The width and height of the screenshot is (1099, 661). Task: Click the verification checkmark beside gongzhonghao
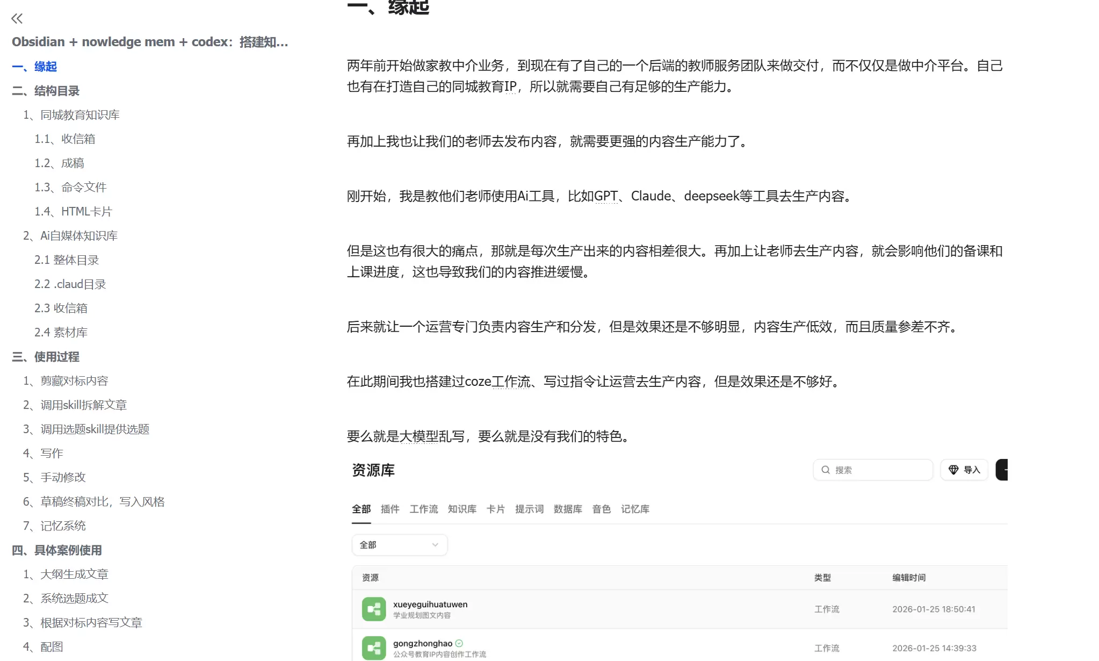458,642
